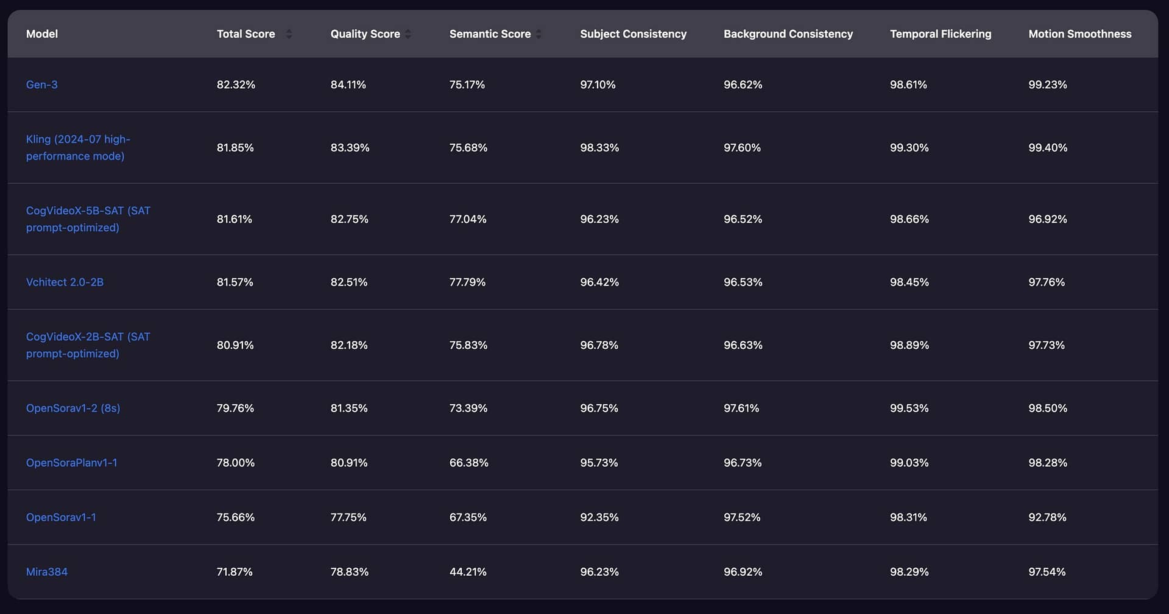Select Vchitect subject consistency 96.42%
This screenshot has height=614, width=1169.
click(x=599, y=282)
